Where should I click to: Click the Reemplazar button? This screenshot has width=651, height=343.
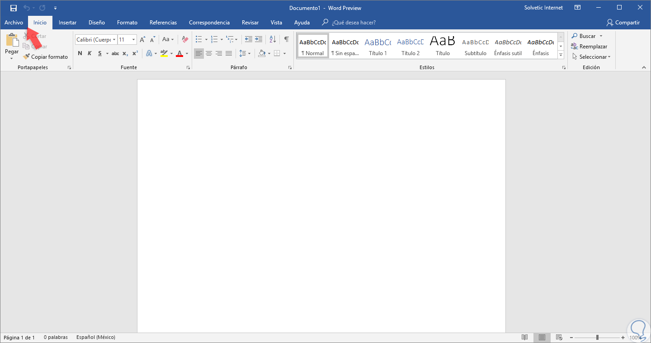pos(589,47)
